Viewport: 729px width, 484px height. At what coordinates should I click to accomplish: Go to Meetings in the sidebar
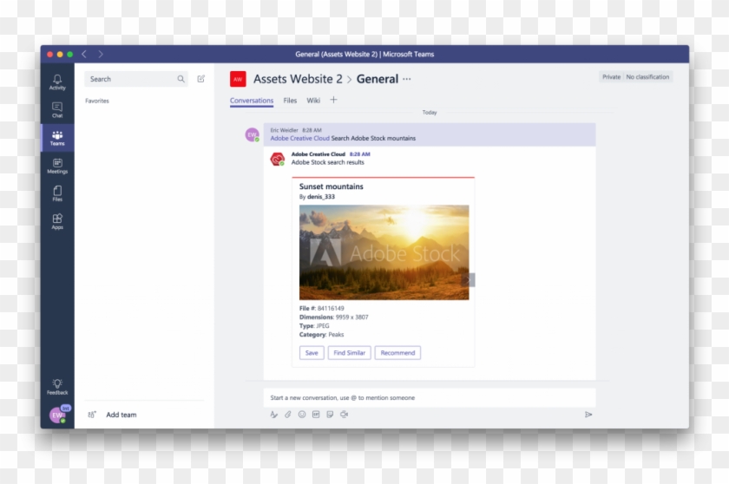(57, 166)
